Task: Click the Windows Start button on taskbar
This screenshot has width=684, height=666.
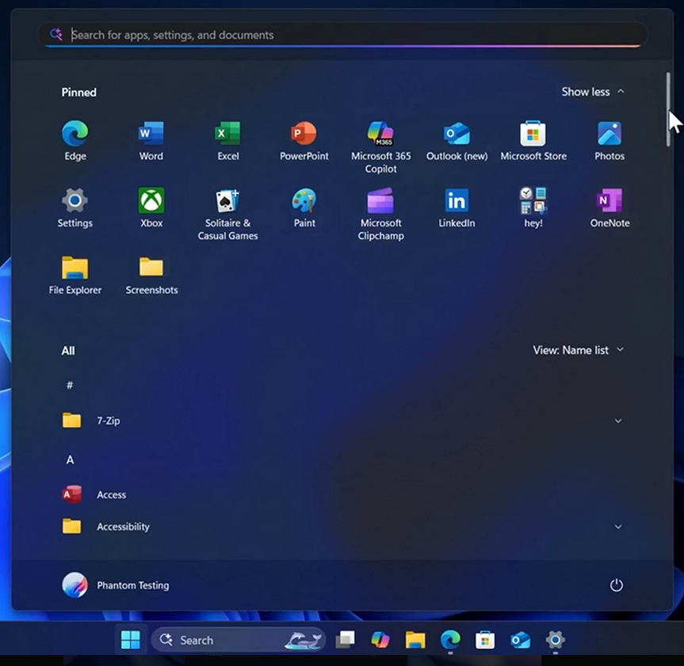Action: pyautogui.click(x=131, y=640)
